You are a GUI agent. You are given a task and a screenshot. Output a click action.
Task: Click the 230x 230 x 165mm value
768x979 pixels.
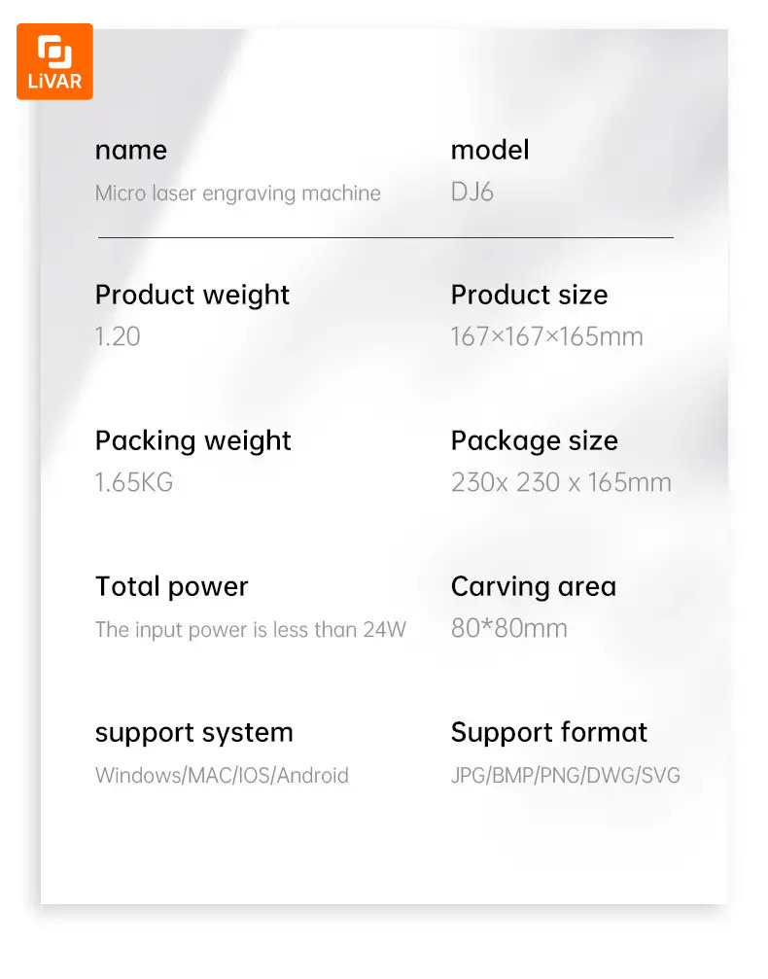(x=561, y=482)
